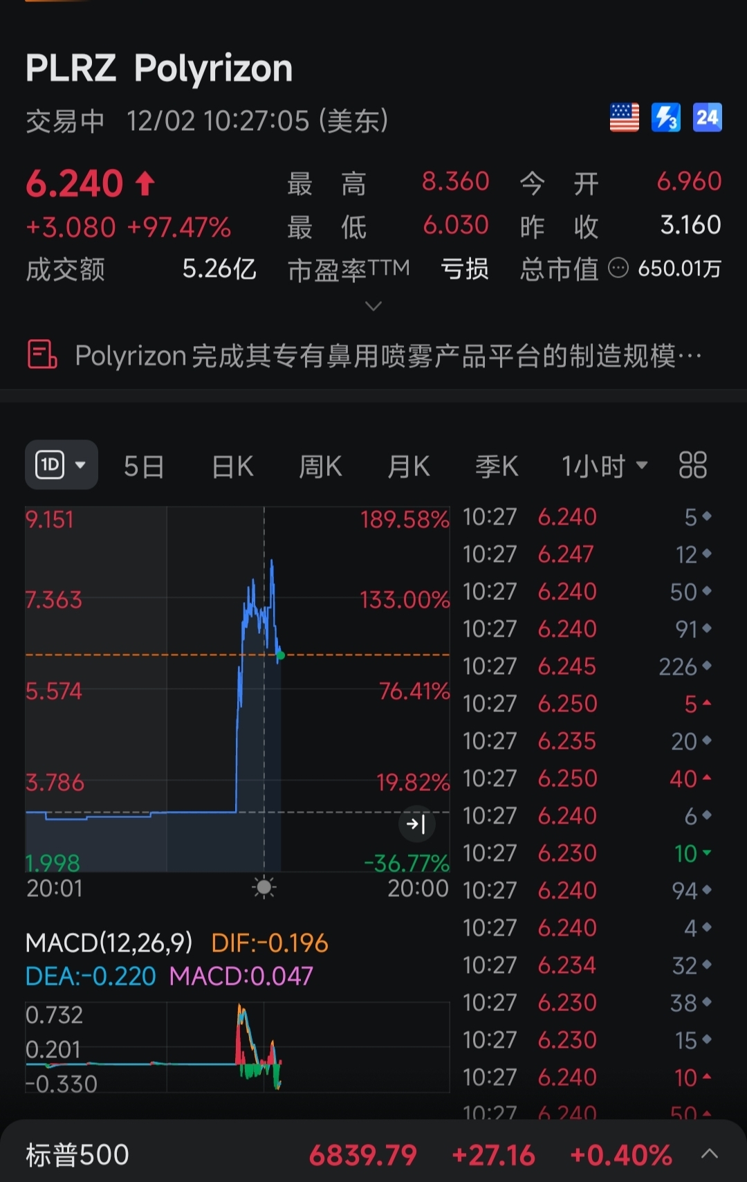Tap the sun icon on chart time axis
The image size is (747, 1182).
click(264, 886)
